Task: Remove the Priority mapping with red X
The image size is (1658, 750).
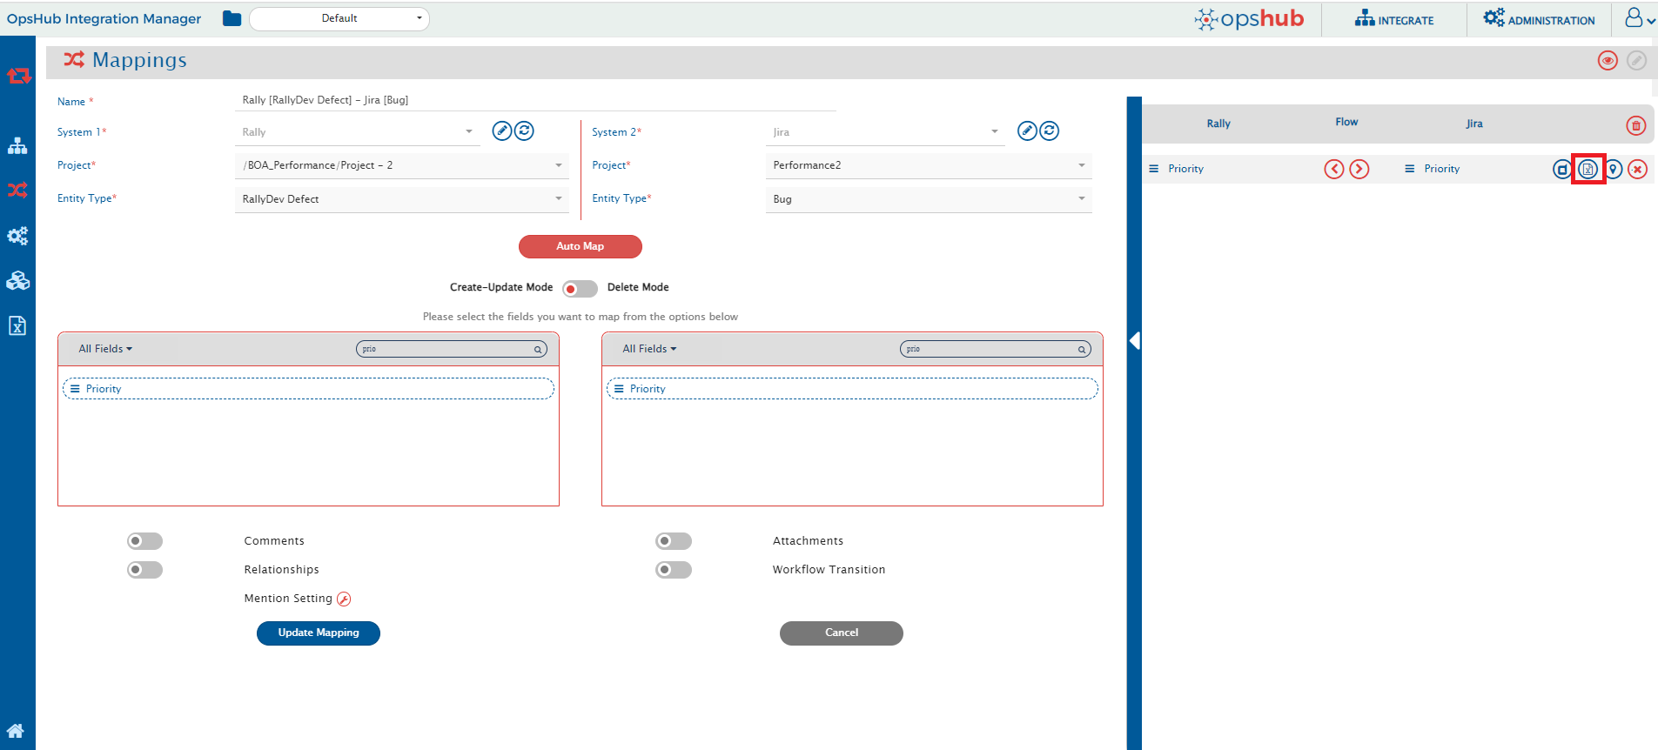Action: tap(1637, 170)
